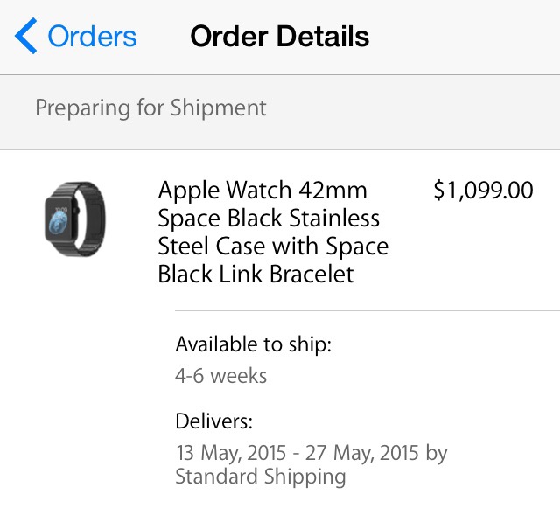The height and width of the screenshot is (515, 560).
Task: Tap the Space Black Stainless text line
Action: tap(269, 219)
